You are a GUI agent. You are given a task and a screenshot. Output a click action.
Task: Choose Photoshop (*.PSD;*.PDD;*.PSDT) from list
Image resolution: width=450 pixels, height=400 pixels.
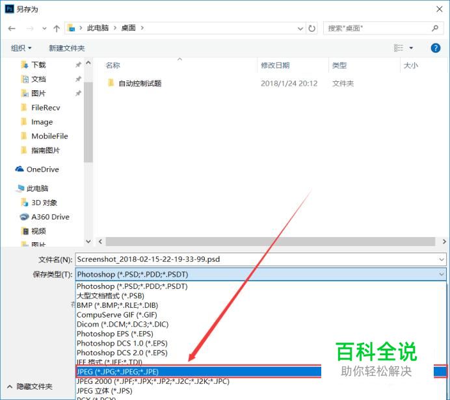click(x=132, y=286)
